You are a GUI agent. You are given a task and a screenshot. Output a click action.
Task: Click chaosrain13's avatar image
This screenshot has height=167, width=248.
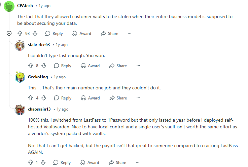(20, 110)
